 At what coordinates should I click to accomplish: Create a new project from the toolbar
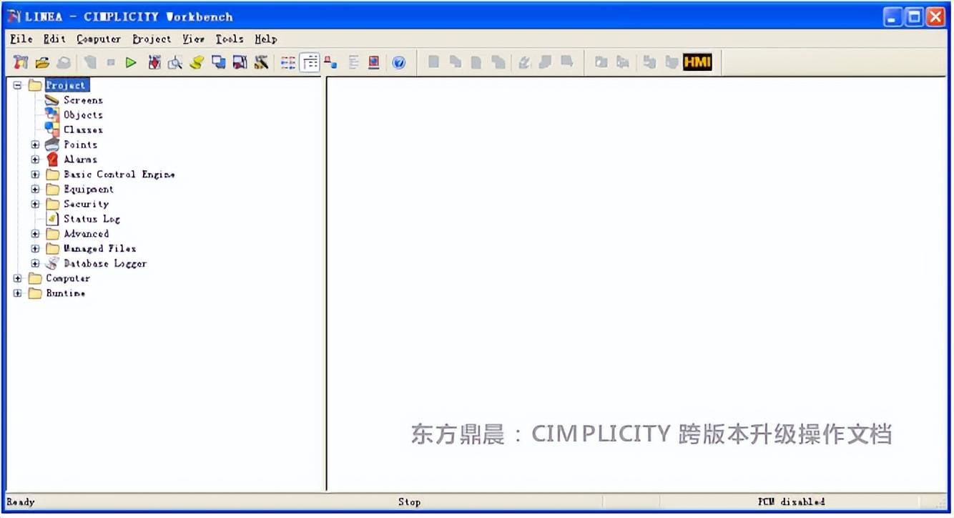click(19, 62)
